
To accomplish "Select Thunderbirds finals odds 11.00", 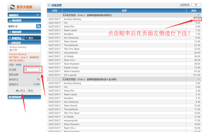I will (x=197, y=109).
